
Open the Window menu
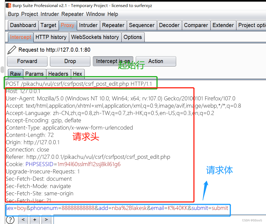click(96, 14)
